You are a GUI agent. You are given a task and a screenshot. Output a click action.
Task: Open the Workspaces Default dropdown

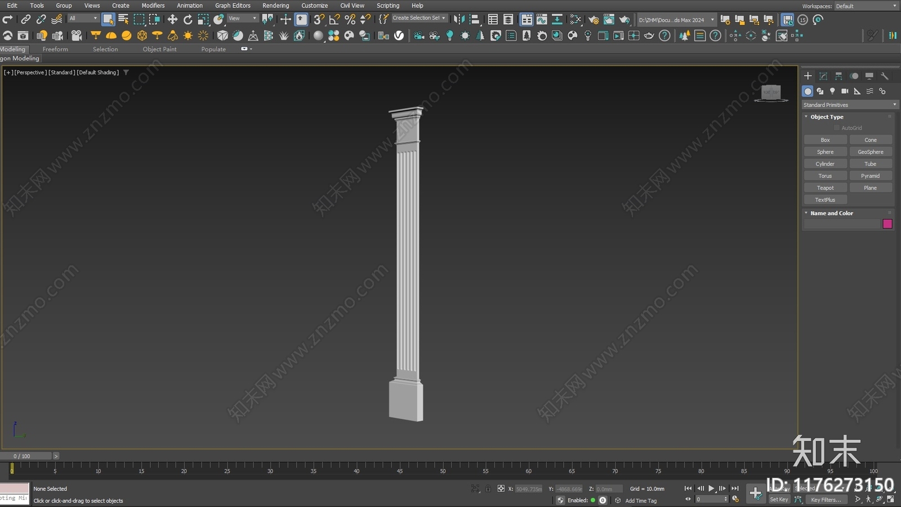click(866, 6)
